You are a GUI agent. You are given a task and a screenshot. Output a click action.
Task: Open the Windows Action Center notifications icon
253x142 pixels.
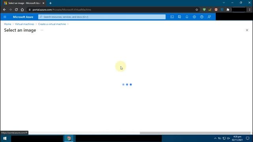pos(247,138)
